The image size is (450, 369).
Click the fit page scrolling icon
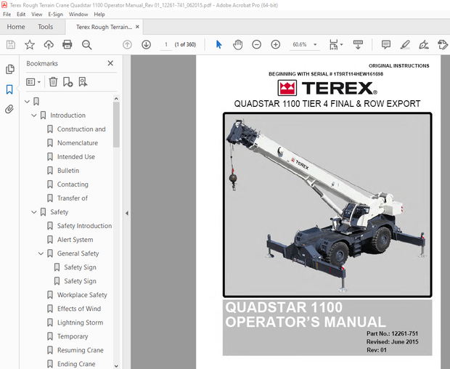pos(333,45)
